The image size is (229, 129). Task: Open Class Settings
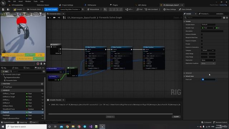(x=170, y=9)
